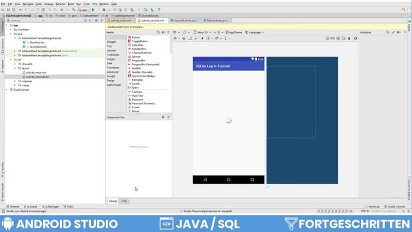Switch to the MainActivity.java editor tab

tap(216, 21)
